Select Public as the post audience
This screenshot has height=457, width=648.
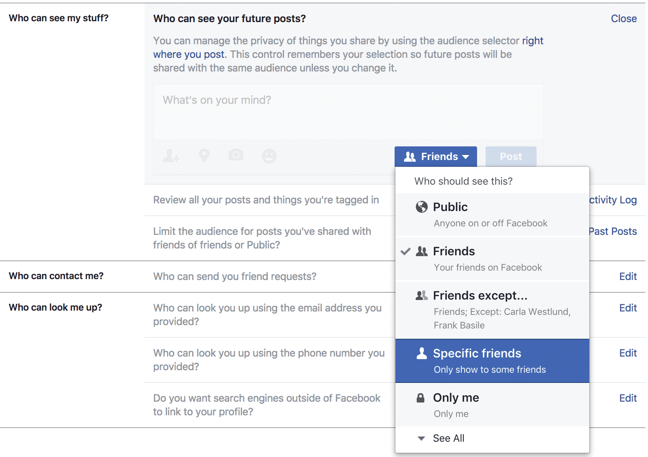(x=450, y=207)
